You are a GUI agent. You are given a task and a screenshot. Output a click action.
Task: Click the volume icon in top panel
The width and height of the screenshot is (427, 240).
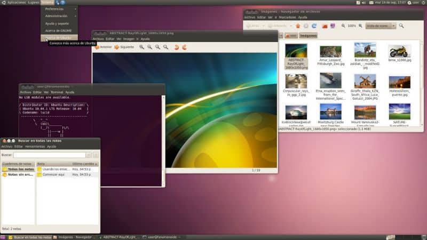[x=363, y=3]
